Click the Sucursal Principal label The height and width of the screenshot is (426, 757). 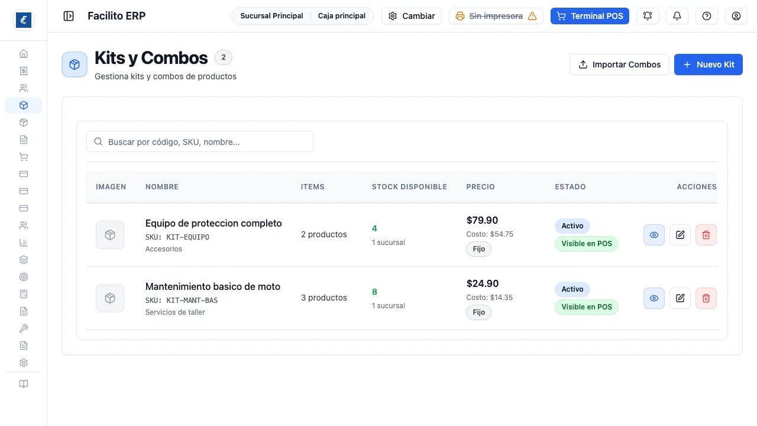coord(271,16)
